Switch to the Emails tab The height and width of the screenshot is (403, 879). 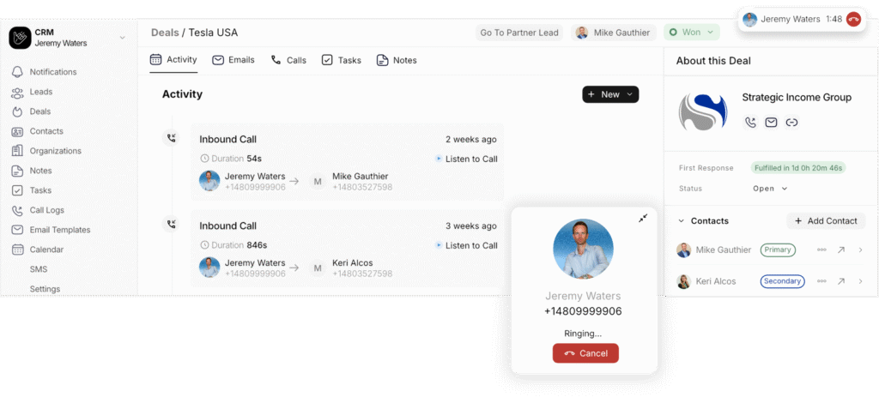tap(233, 60)
